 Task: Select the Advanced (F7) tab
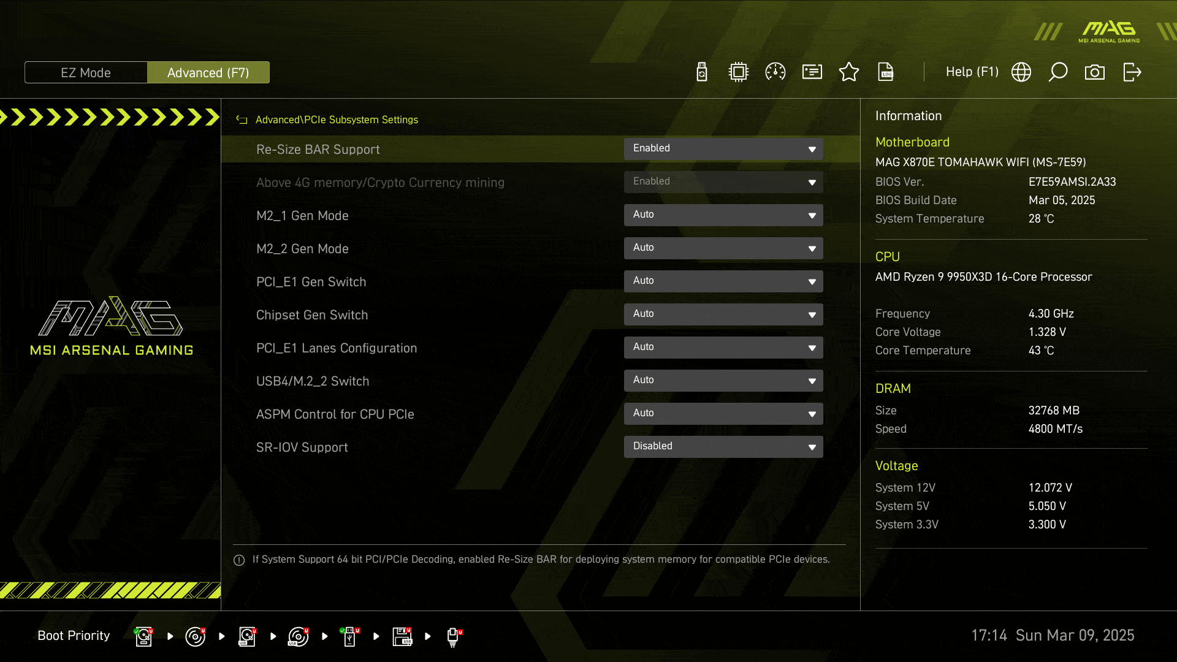click(x=208, y=72)
